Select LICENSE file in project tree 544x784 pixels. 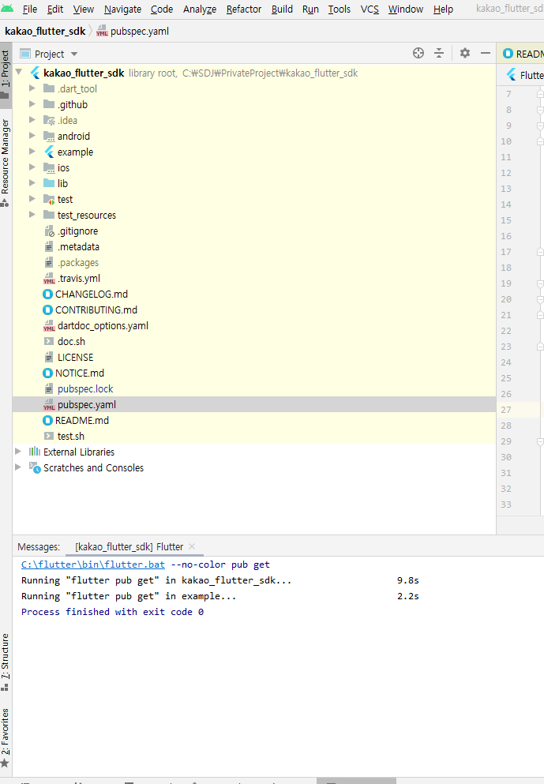pyautogui.click(x=75, y=357)
